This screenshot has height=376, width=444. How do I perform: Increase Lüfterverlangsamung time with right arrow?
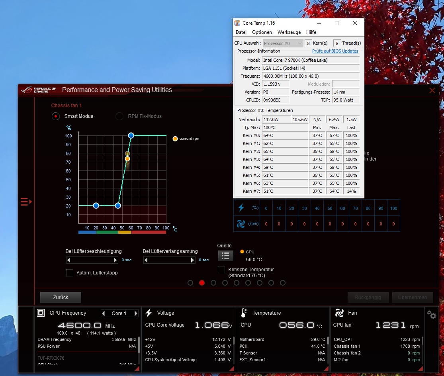click(193, 260)
